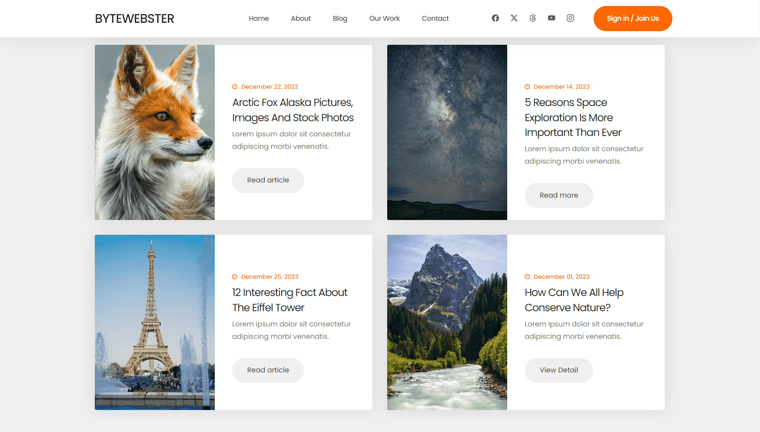The height and width of the screenshot is (432, 760).
Task: Click View Detail on Conserve Nature post
Action: pyautogui.click(x=559, y=370)
